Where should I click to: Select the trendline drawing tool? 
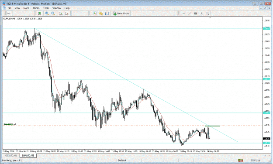click(190, 14)
